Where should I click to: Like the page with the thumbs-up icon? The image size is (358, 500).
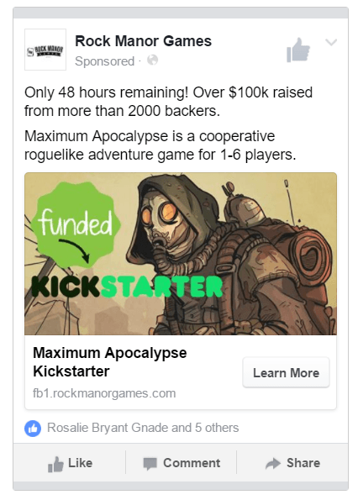[x=298, y=50]
